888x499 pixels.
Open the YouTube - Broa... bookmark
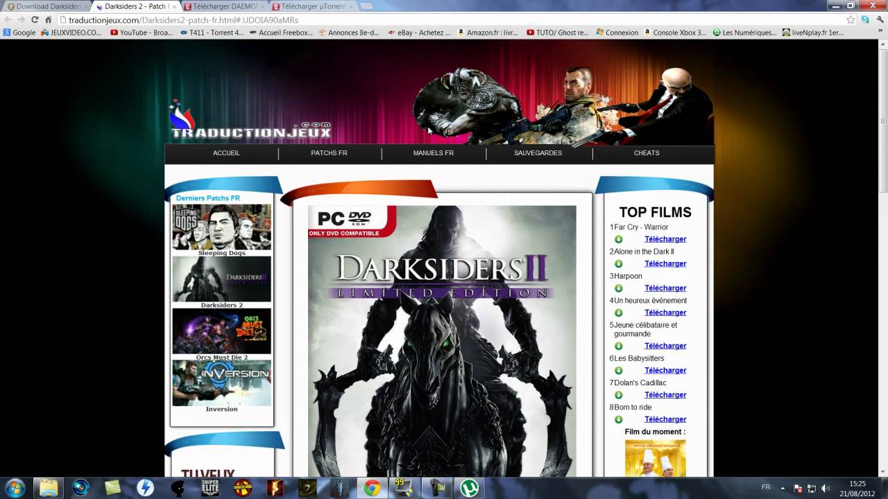point(142,33)
